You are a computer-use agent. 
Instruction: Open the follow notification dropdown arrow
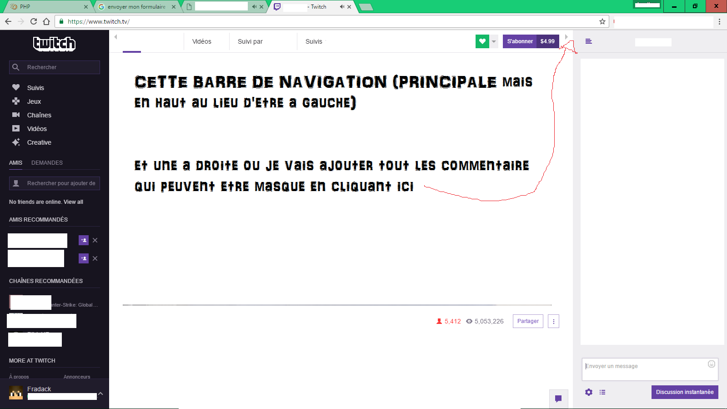tap(494, 41)
